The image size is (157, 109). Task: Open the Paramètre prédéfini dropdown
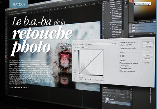click(99, 44)
